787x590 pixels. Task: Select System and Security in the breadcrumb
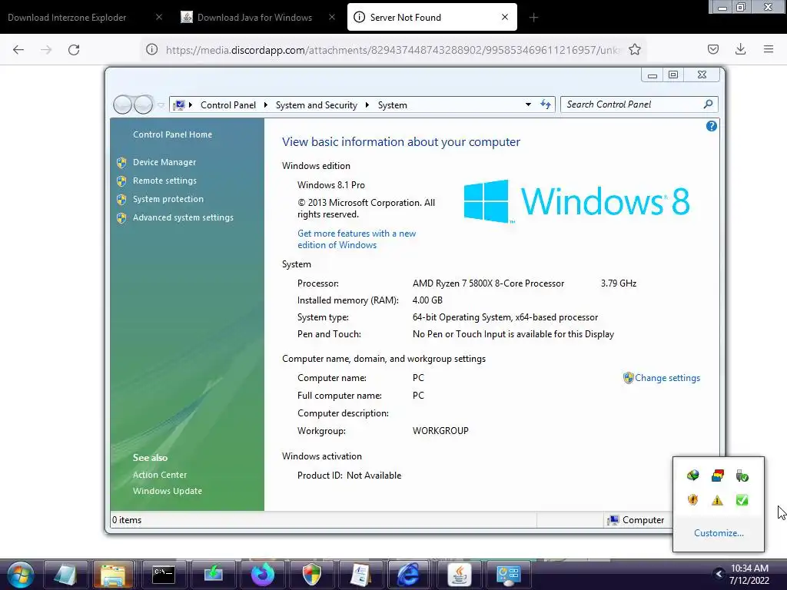point(316,104)
